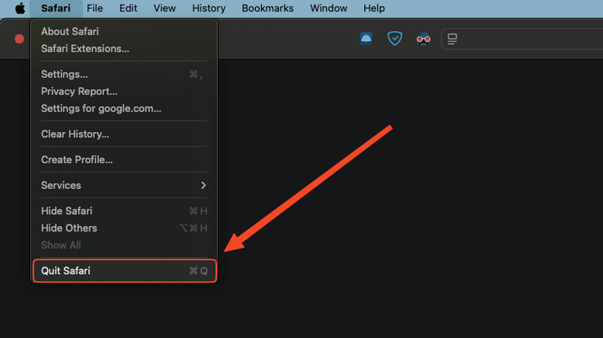Choose Safari Extensions… from the menu
The width and height of the screenshot is (603, 338).
coord(124,49)
